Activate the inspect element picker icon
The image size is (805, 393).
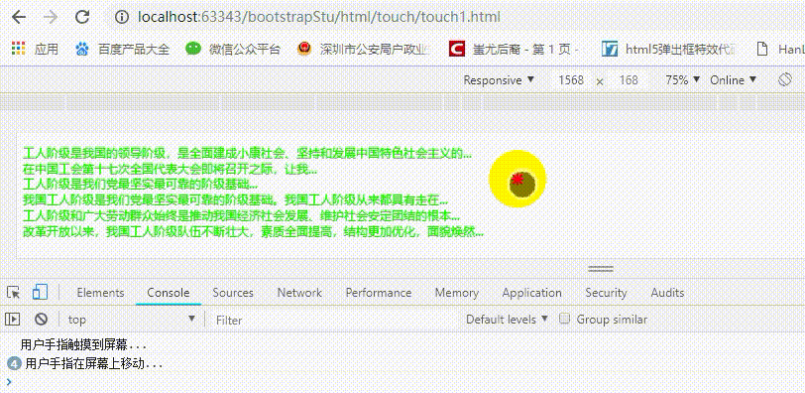point(14,293)
